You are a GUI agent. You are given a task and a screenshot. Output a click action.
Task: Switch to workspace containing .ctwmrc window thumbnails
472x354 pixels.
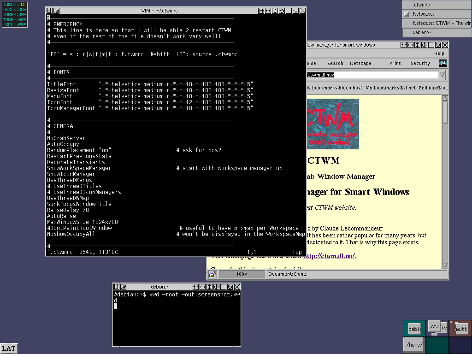coord(437,328)
